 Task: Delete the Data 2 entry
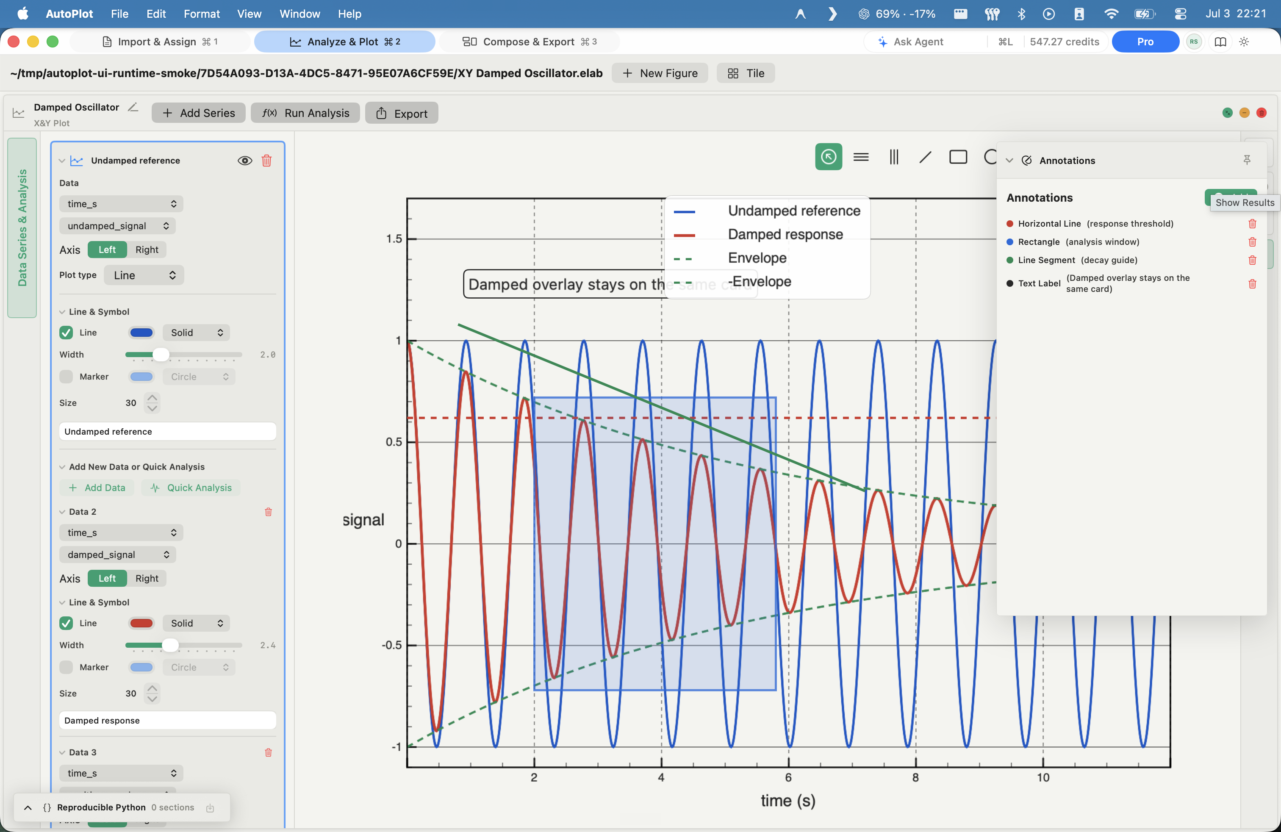coord(268,512)
